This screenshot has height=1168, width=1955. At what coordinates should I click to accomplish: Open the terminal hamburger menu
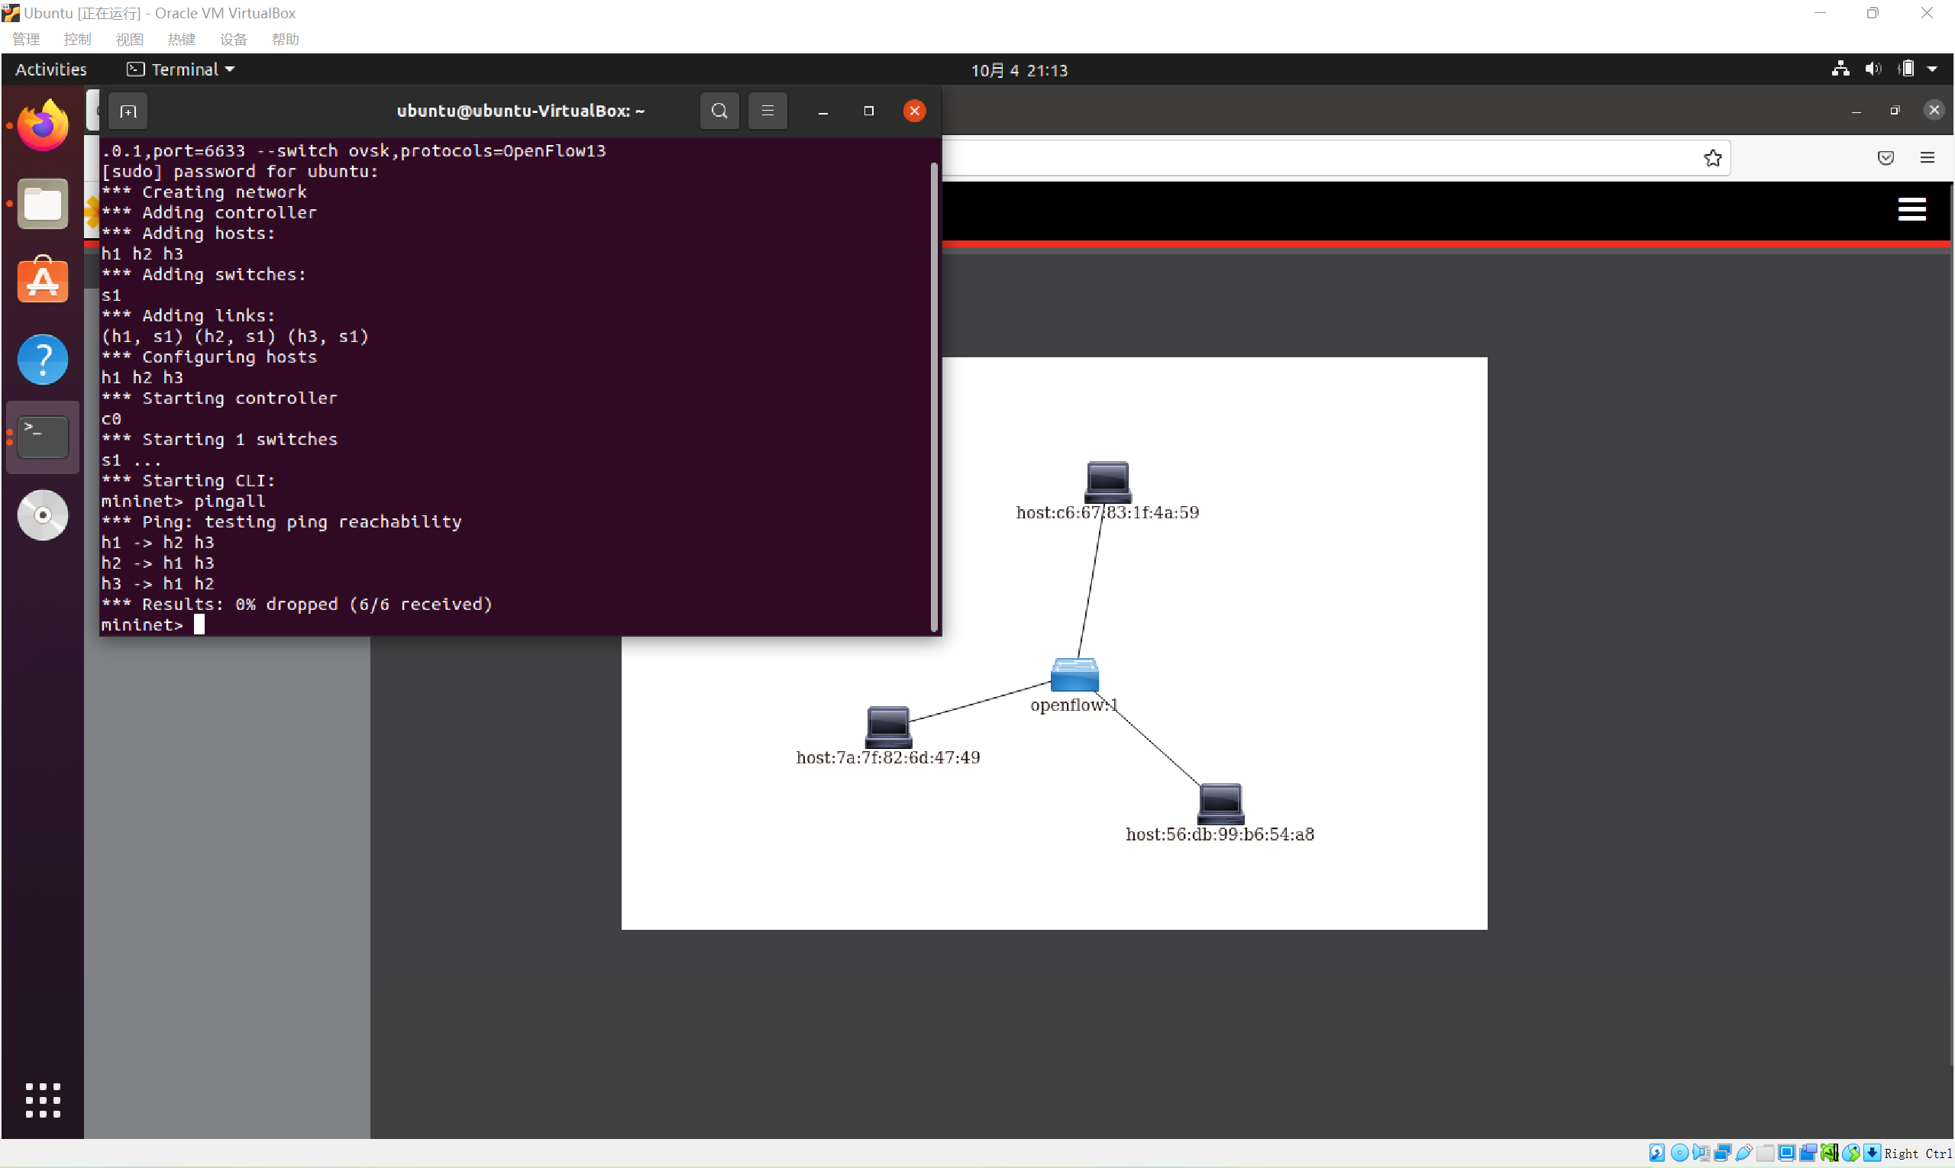[x=767, y=111]
